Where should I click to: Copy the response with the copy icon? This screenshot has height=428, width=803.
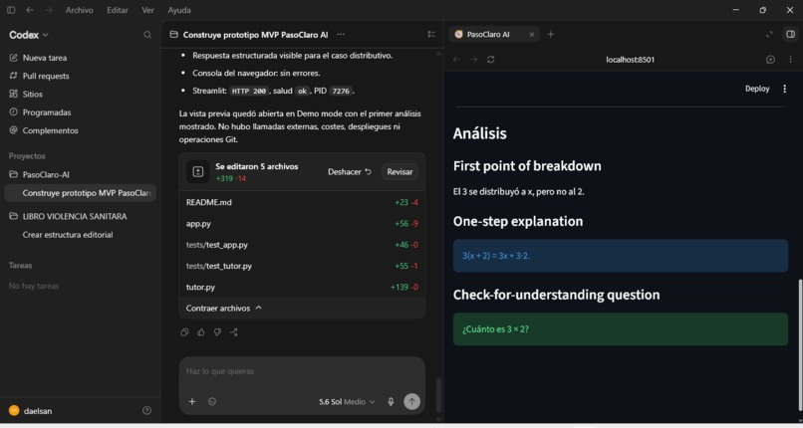click(184, 332)
